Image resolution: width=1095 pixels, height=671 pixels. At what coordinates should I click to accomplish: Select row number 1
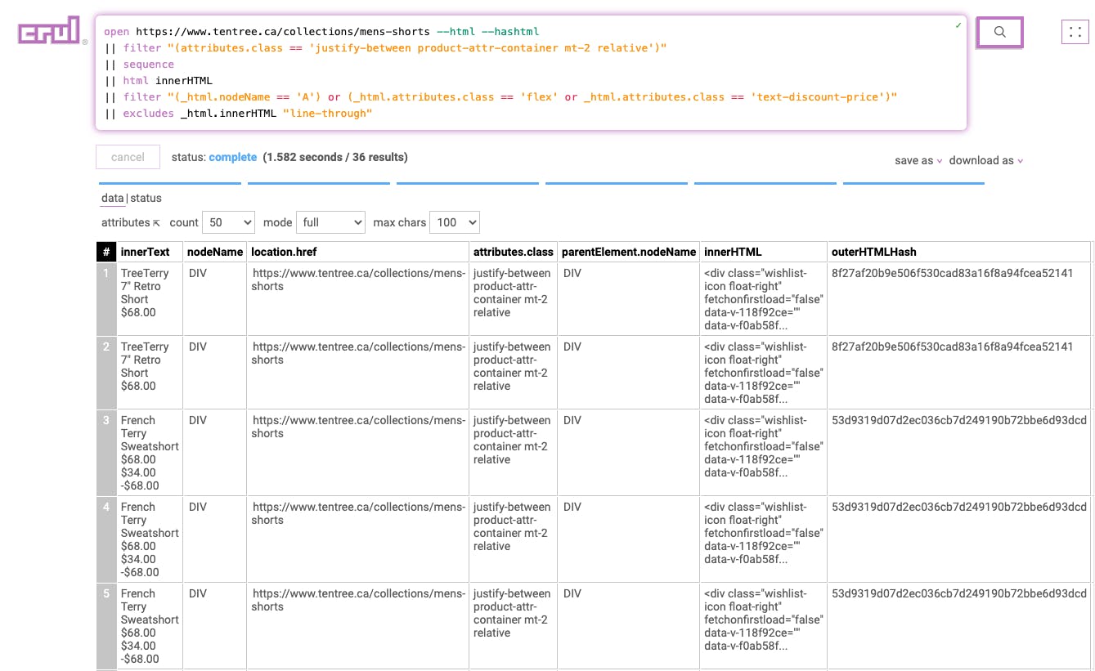click(106, 298)
